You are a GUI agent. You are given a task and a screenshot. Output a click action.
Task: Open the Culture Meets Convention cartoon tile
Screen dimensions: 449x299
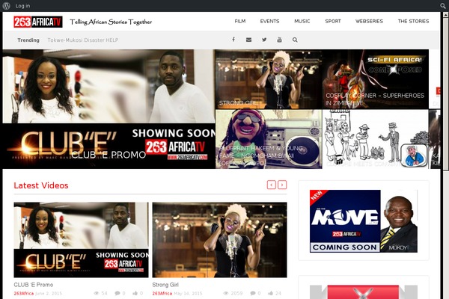click(x=376, y=139)
